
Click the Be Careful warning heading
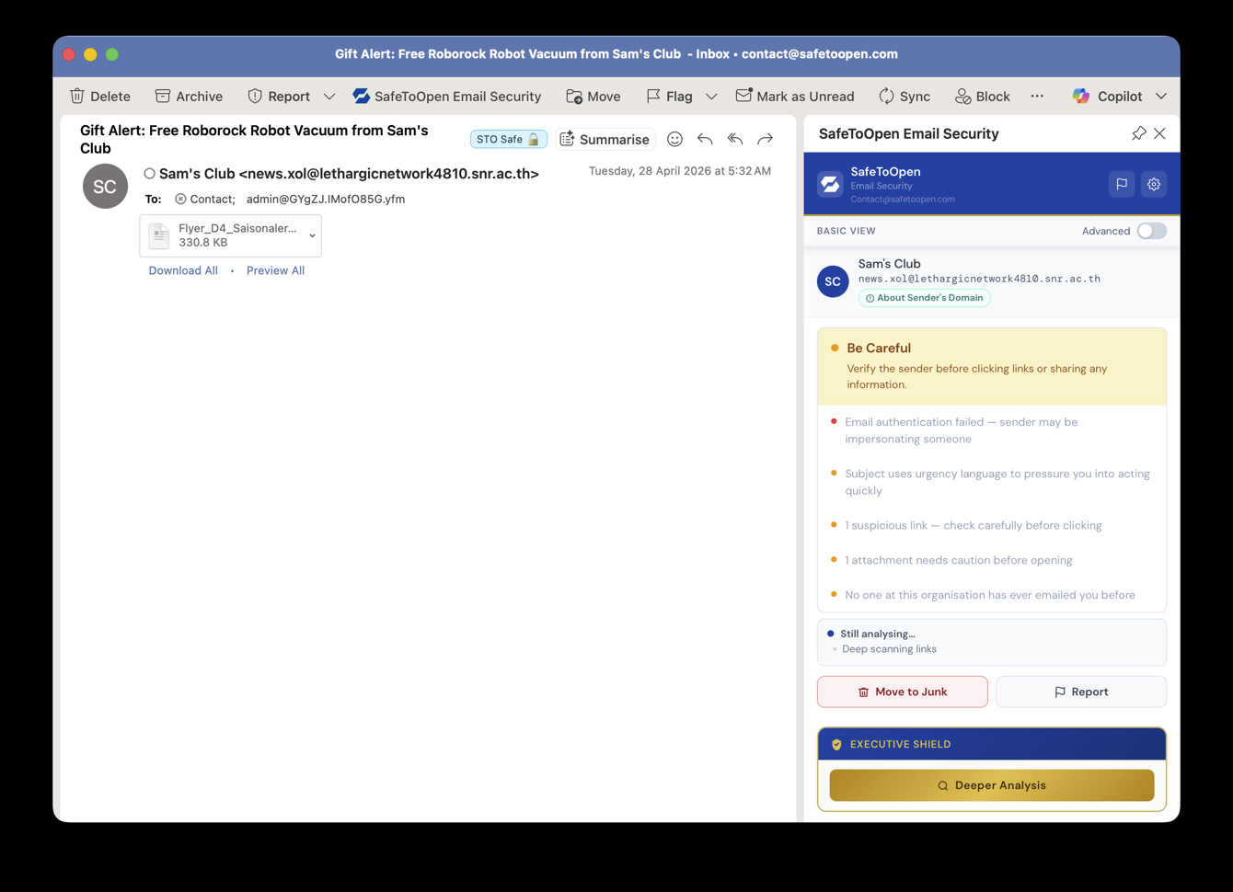pyautogui.click(x=879, y=348)
